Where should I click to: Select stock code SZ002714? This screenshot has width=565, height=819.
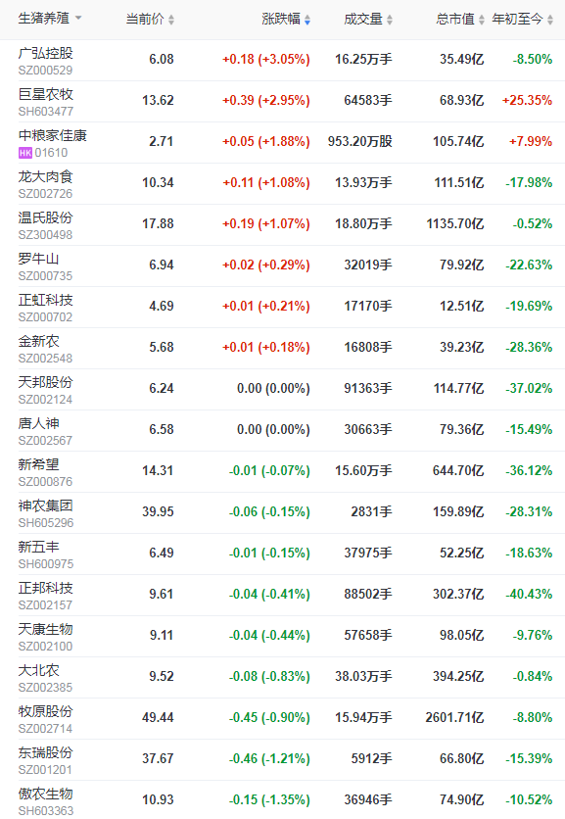(45, 729)
